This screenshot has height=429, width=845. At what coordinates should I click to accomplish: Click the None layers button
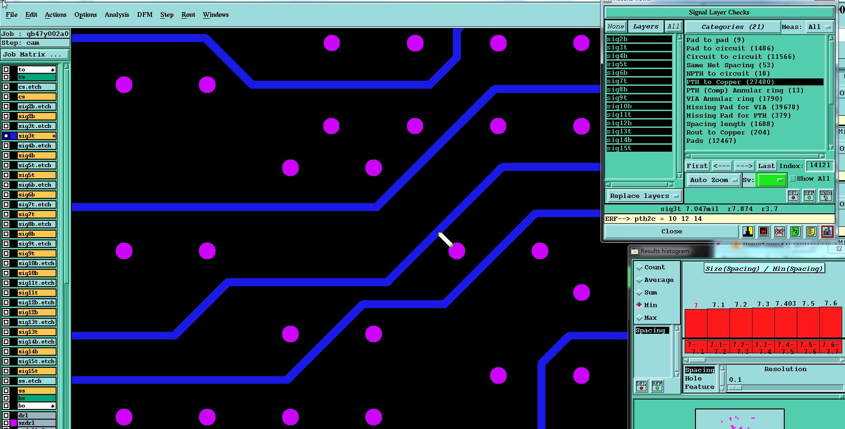coord(616,27)
